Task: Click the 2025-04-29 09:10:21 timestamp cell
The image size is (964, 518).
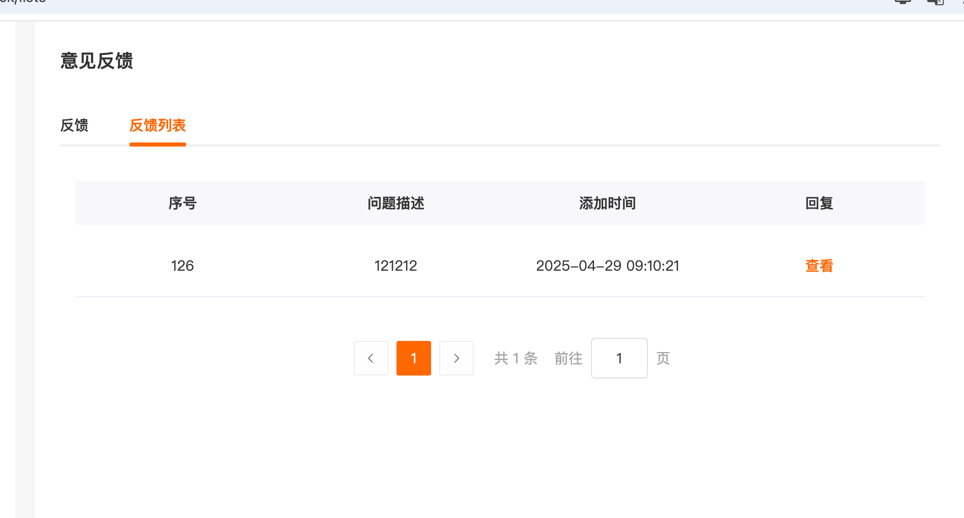Action: [607, 266]
